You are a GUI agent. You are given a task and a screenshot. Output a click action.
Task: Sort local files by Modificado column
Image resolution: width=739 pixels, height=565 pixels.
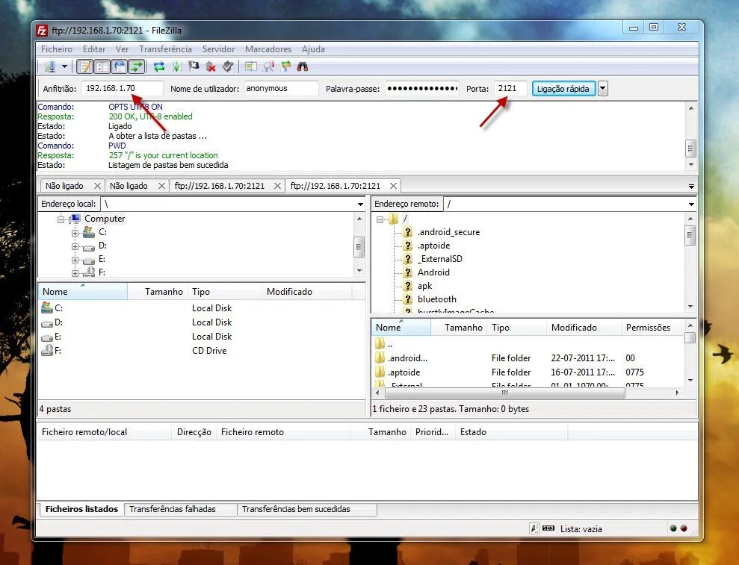(307, 292)
